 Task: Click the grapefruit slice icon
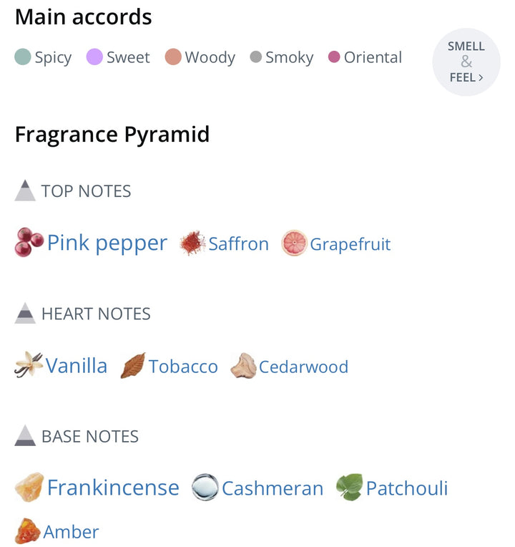294,243
